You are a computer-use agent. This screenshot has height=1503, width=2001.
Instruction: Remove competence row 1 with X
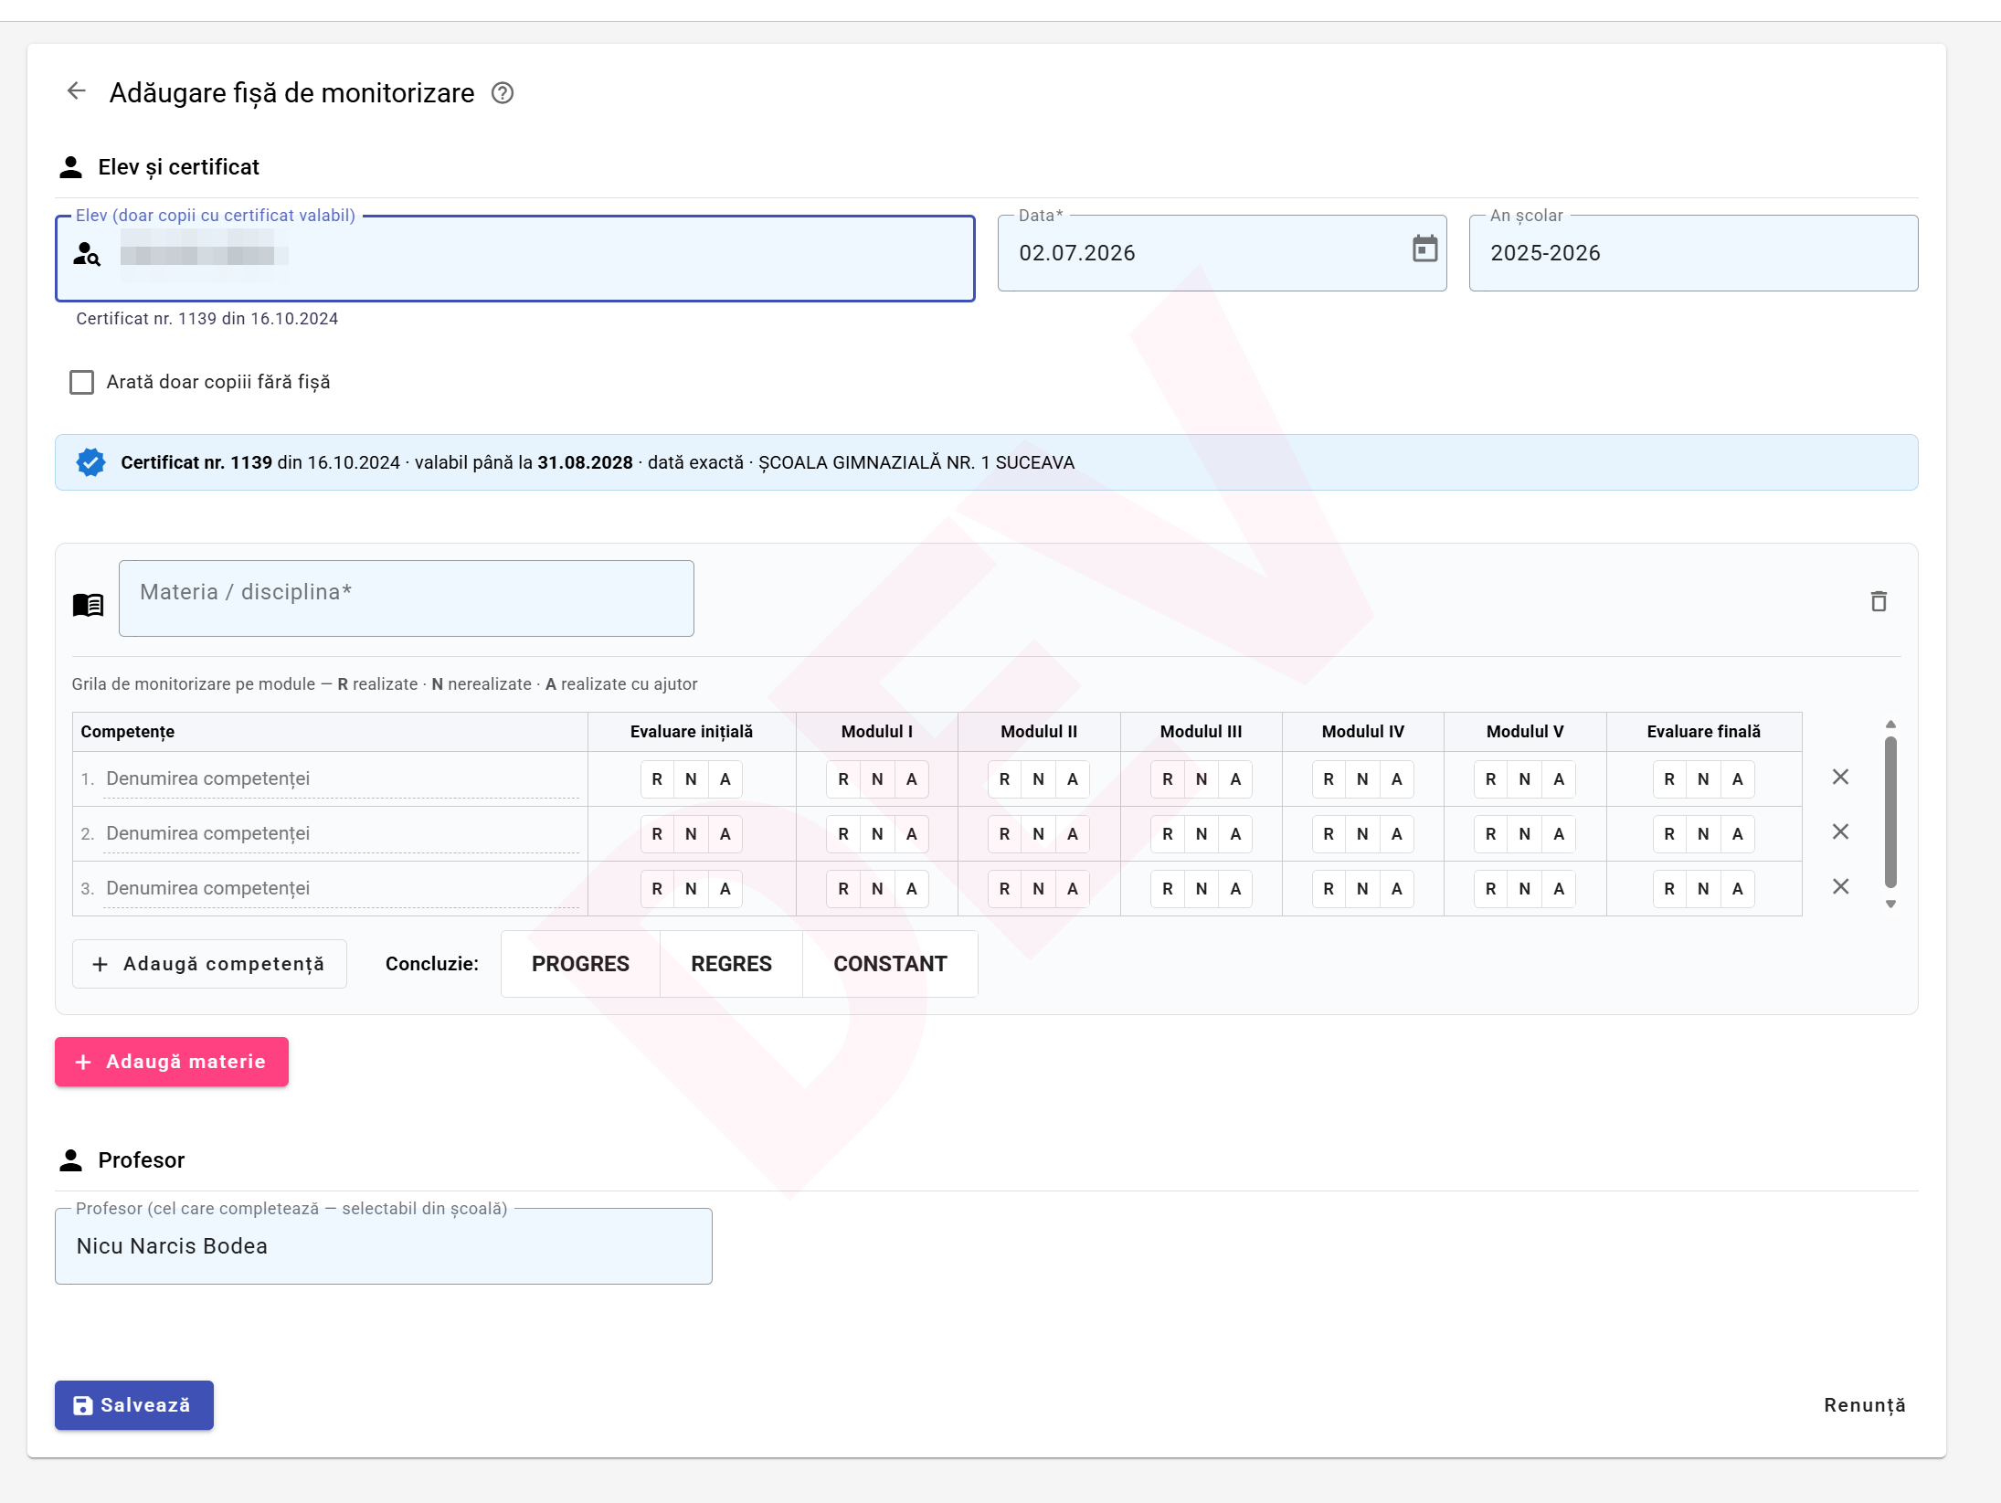click(1840, 778)
